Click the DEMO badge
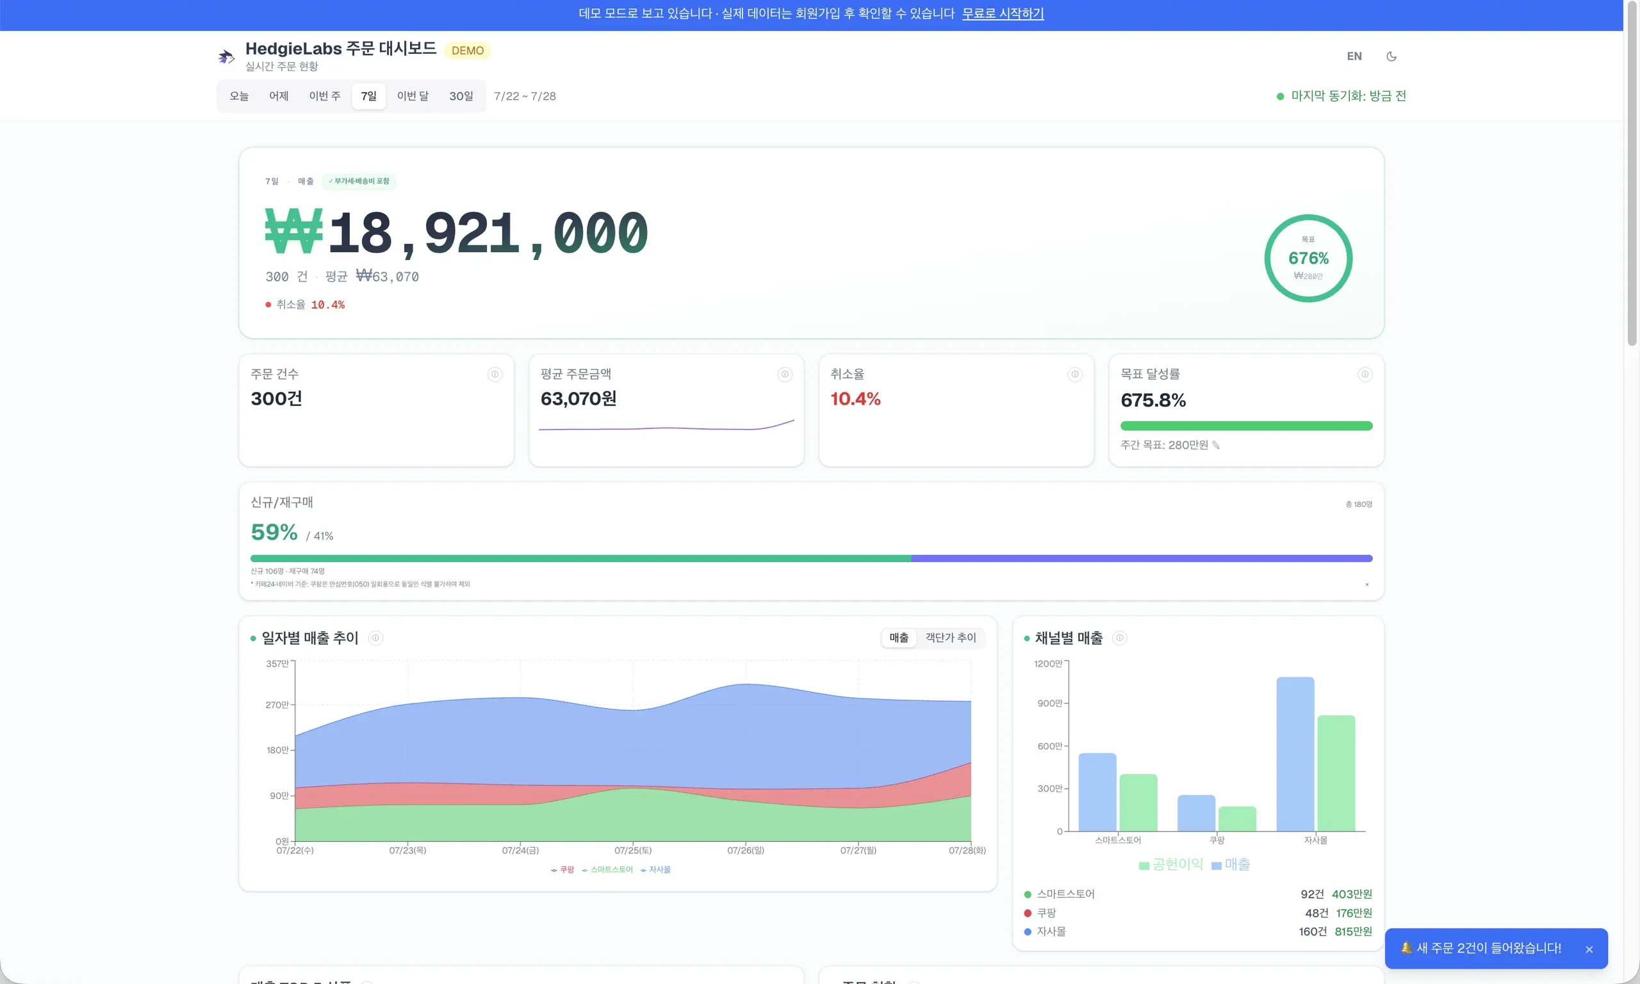The image size is (1640, 984). 467,51
